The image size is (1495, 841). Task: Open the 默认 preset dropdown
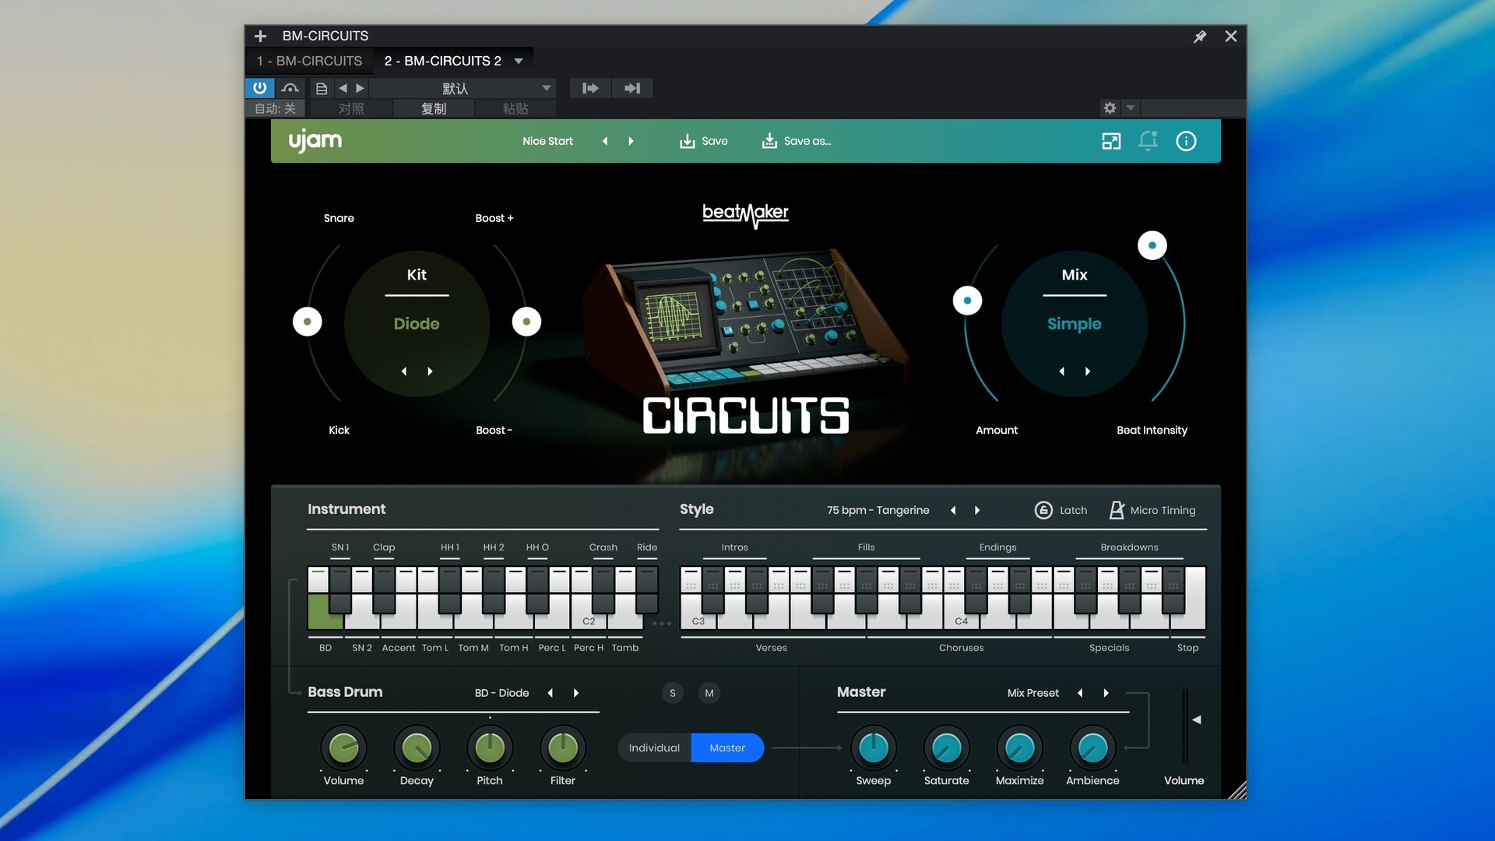pos(463,88)
